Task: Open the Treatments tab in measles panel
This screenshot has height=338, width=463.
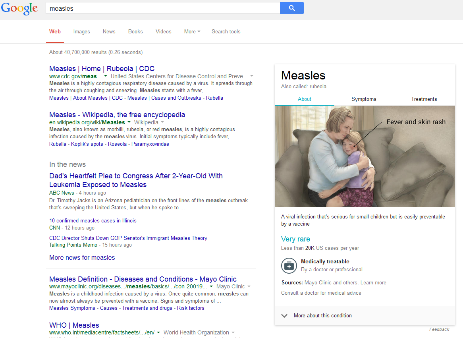Action: coord(424,99)
